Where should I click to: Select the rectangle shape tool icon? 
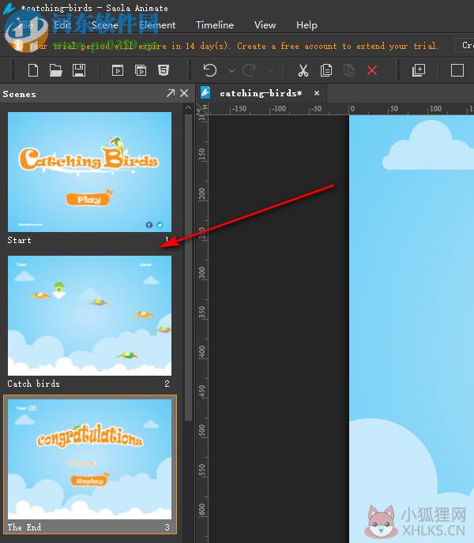pyautogui.click(x=457, y=70)
